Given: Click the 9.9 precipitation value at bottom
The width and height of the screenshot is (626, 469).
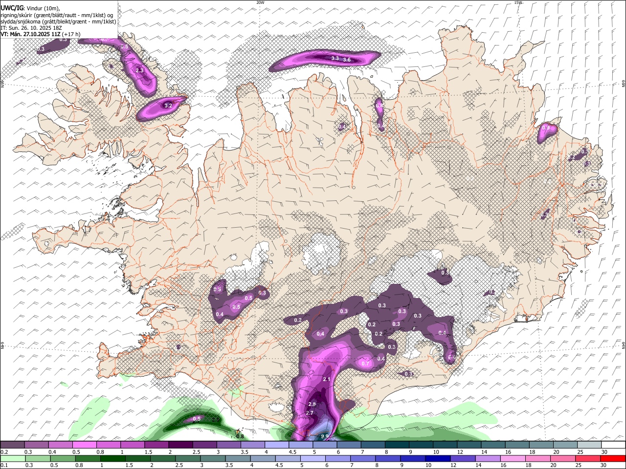Looking at the screenshot, I should pos(325,436).
